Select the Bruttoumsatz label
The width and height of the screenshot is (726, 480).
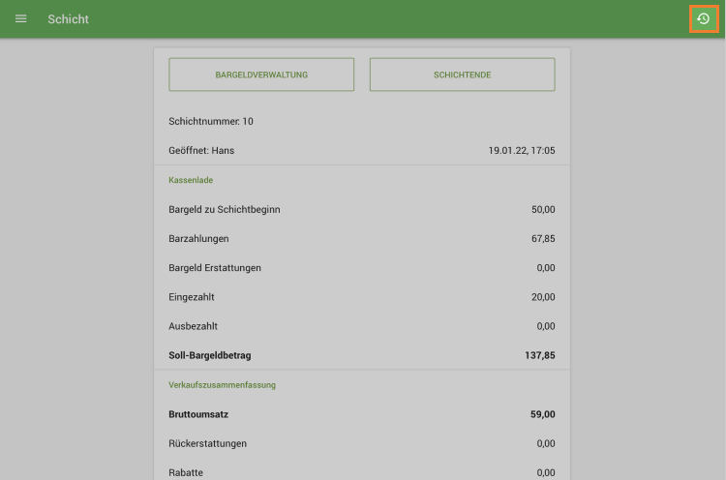198,414
